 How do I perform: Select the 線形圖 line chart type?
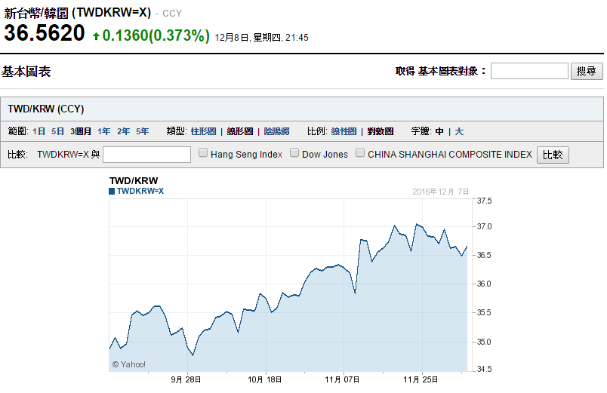click(240, 131)
